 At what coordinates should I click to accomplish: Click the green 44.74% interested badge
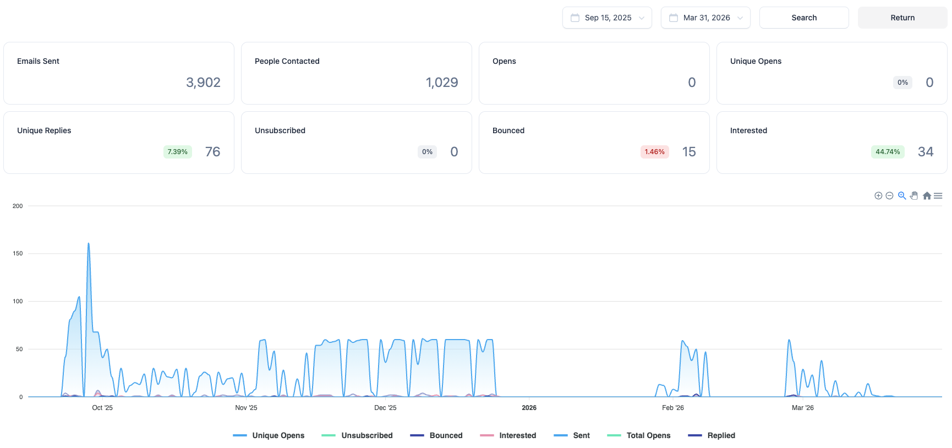[888, 152]
